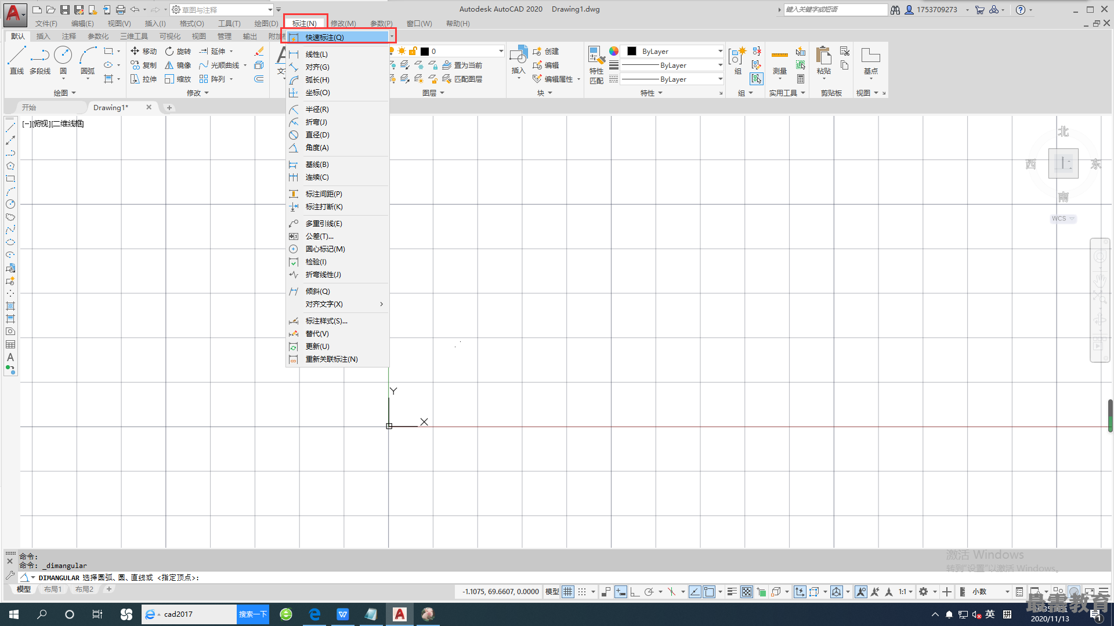
Task: Open the Insert block tool
Action: tap(518, 61)
